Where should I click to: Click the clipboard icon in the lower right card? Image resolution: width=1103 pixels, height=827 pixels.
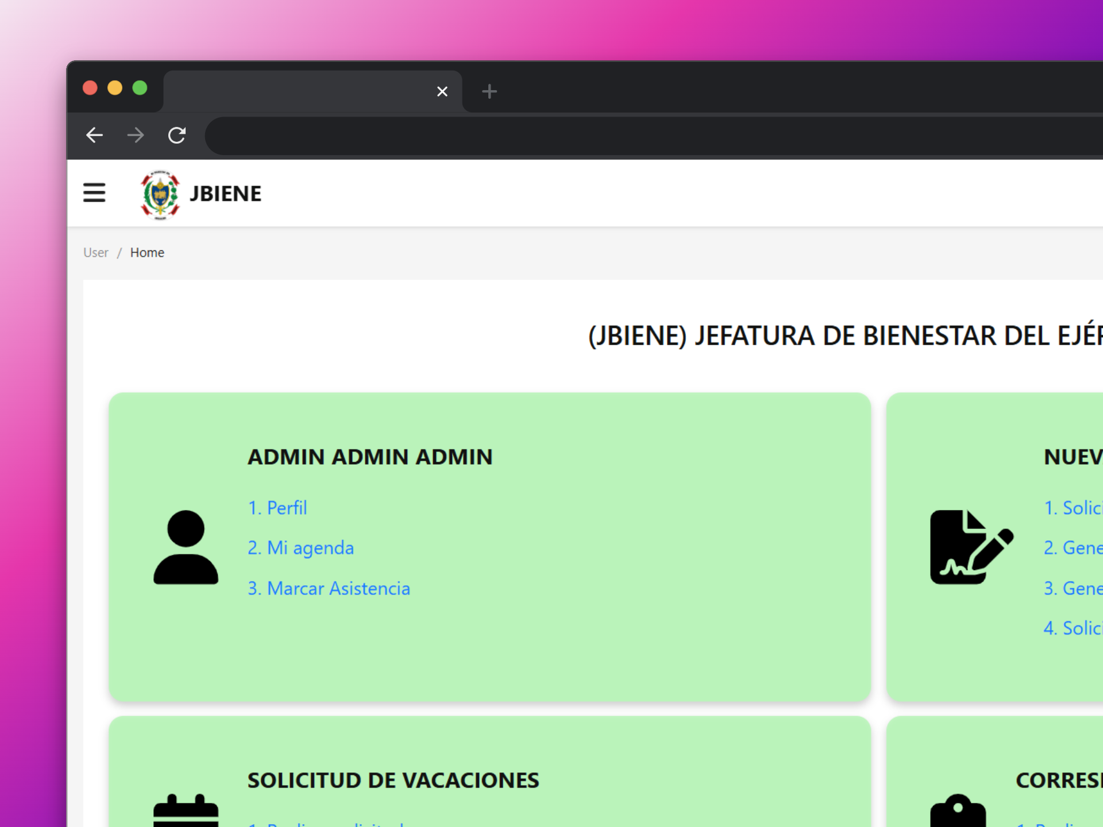pos(958,810)
